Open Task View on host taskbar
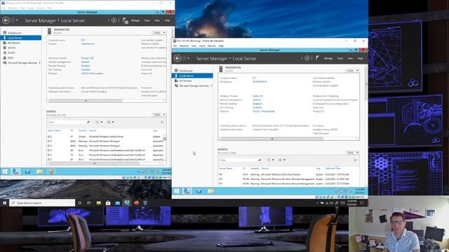 click(x=89, y=203)
